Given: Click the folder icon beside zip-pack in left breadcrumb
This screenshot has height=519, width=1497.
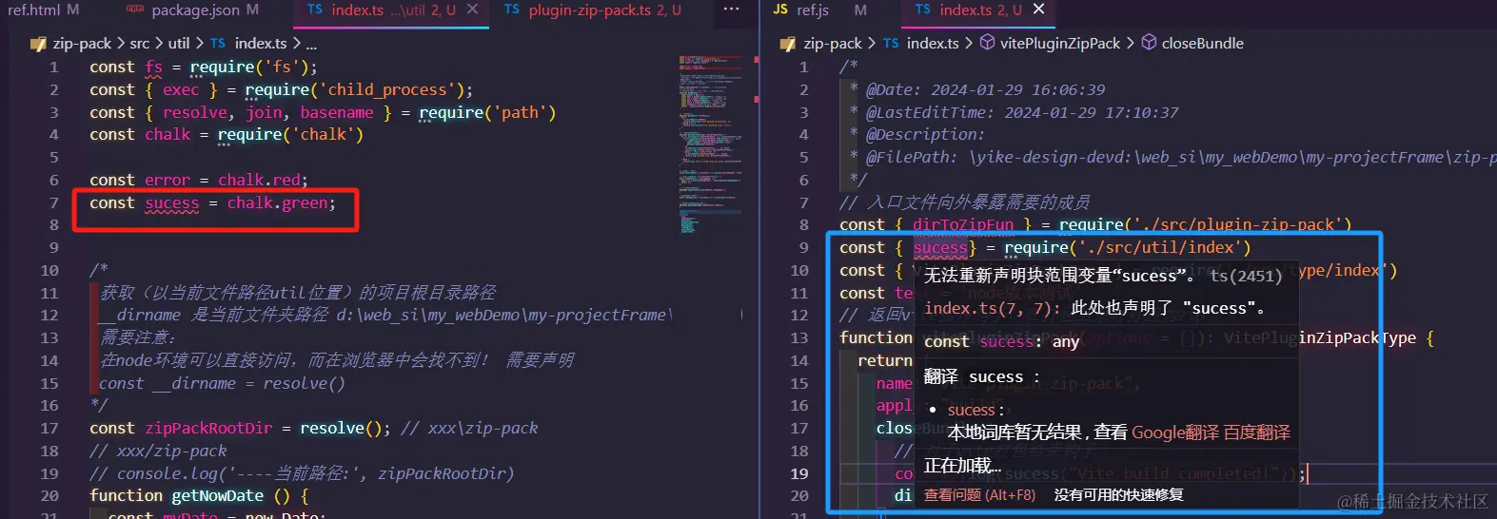Looking at the screenshot, I should point(38,44).
